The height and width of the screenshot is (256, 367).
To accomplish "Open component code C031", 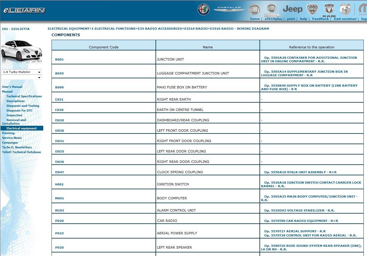I will pos(59,99).
